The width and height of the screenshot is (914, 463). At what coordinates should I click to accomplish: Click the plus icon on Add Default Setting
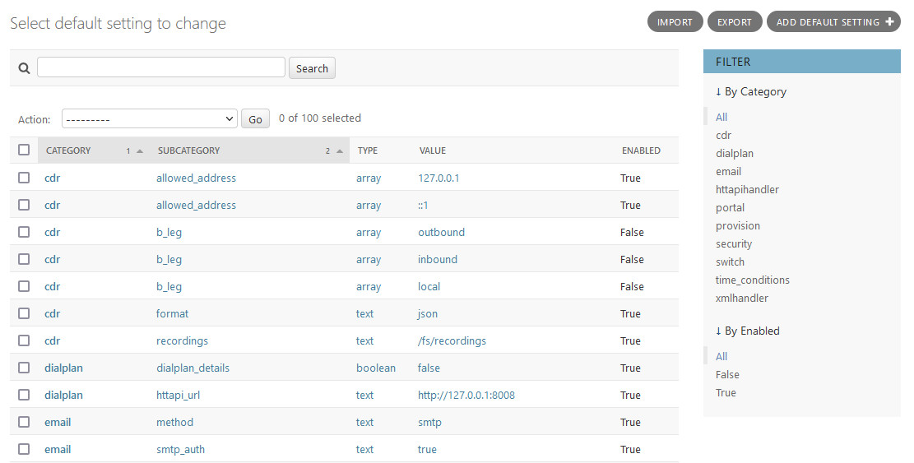(x=890, y=22)
